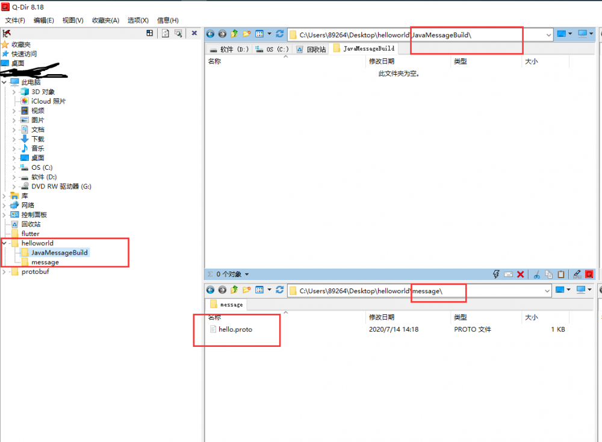Image resolution: width=602 pixels, height=442 pixels.
Task: Create new folder in top JavaMessageBuild pane
Action: (246, 34)
